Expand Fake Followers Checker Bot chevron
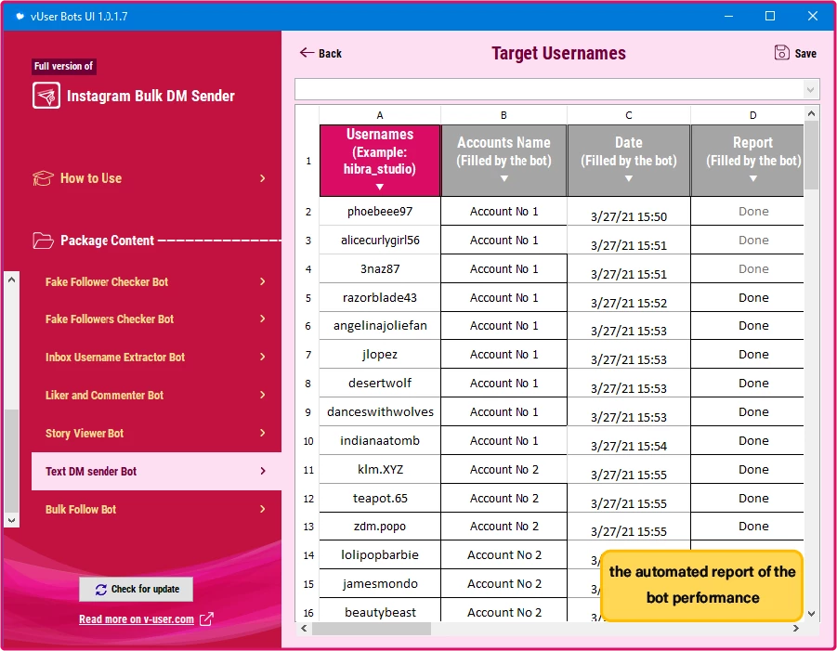 tap(263, 319)
